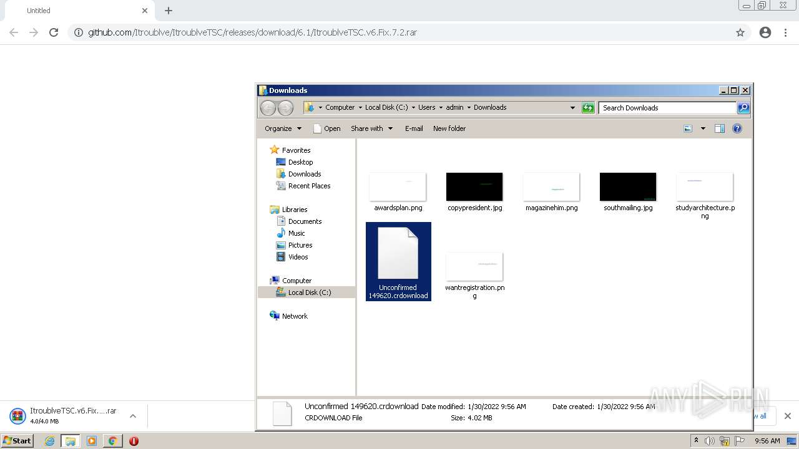
Task: Click the Action Center flag tray icon
Action: [740, 441]
